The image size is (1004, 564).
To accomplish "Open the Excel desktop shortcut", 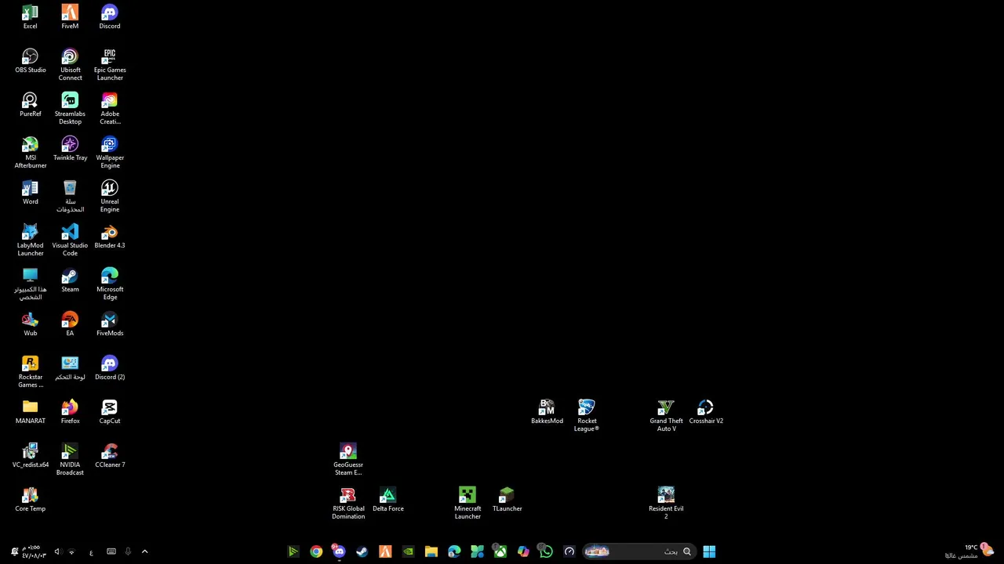I will click(x=30, y=17).
